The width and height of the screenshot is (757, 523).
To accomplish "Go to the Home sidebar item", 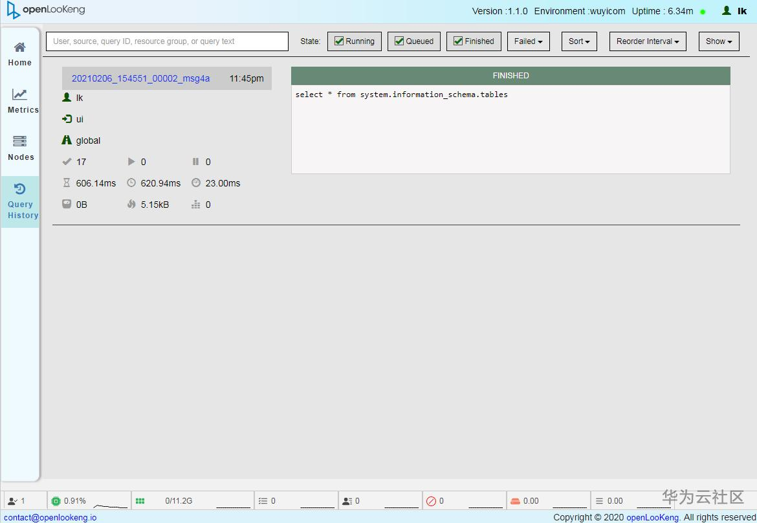I will (20, 54).
